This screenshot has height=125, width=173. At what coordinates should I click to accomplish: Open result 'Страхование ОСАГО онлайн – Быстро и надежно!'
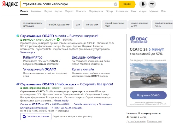click(x=59, y=36)
